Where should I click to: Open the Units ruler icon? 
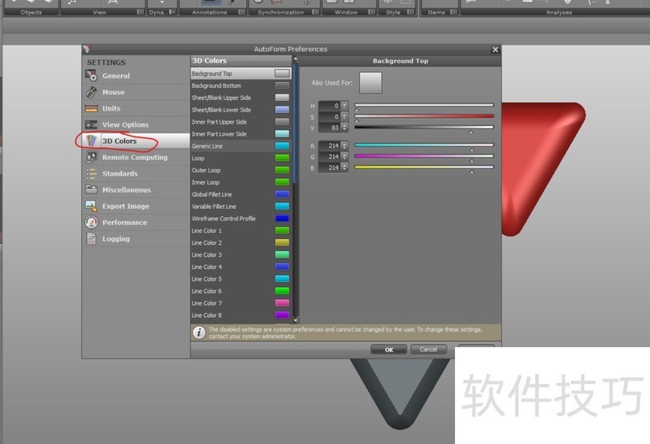(x=91, y=108)
